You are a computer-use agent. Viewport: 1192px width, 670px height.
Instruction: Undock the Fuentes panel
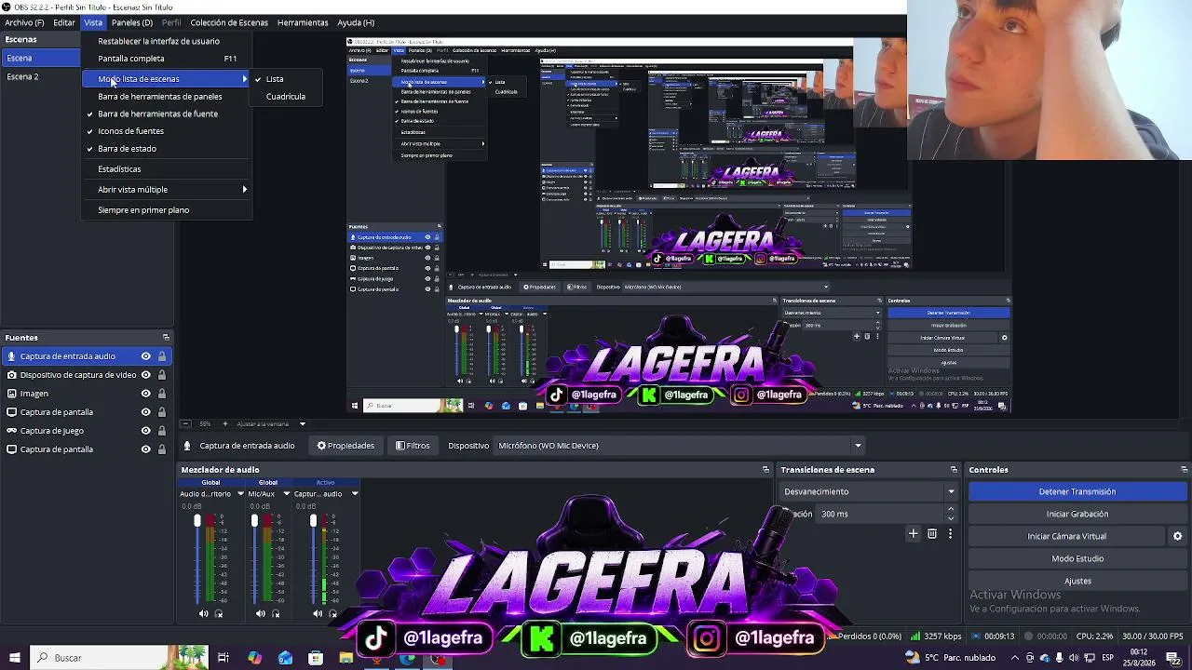coord(166,338)
